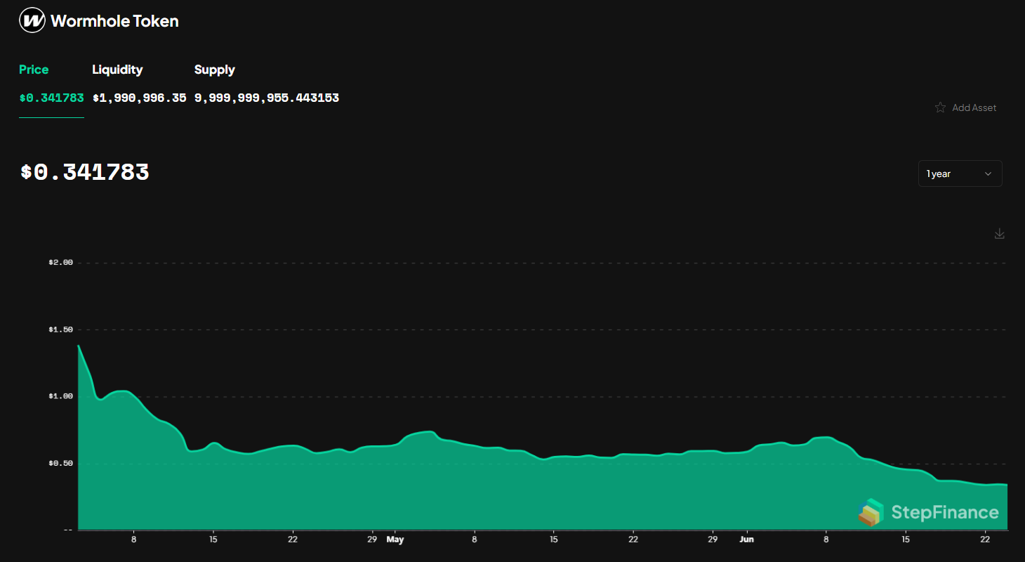Switch to the Supply tab
This screenshot has width=1025, height=562.
click(x=214, y=70)
